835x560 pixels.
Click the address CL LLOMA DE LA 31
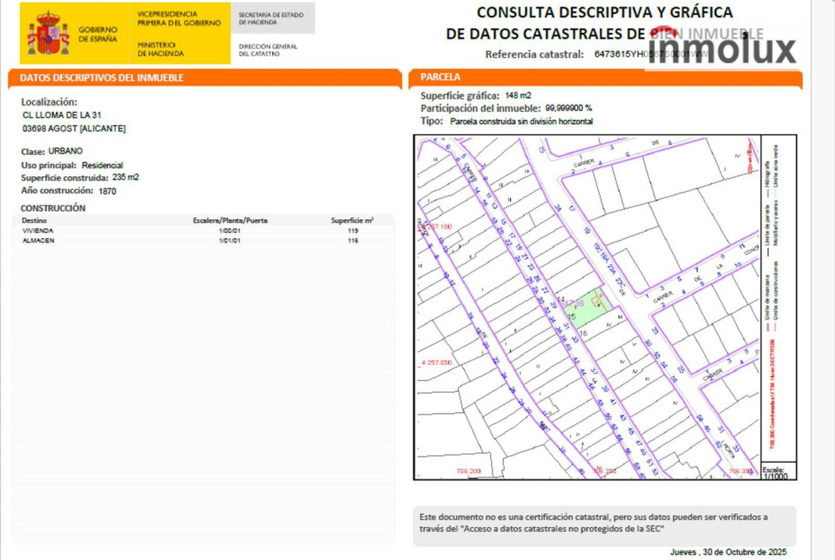tap(61, 116)
